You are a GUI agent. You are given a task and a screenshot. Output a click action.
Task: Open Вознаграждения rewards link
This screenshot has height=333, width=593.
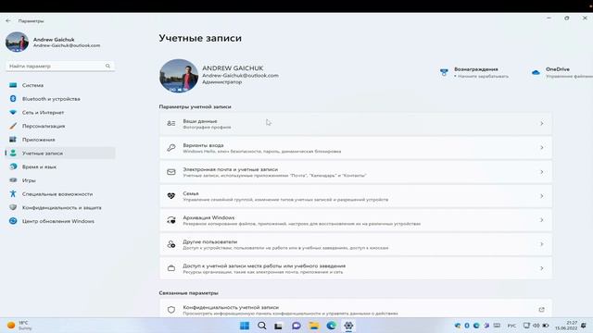pyautogui.click(x=475, y=72)
